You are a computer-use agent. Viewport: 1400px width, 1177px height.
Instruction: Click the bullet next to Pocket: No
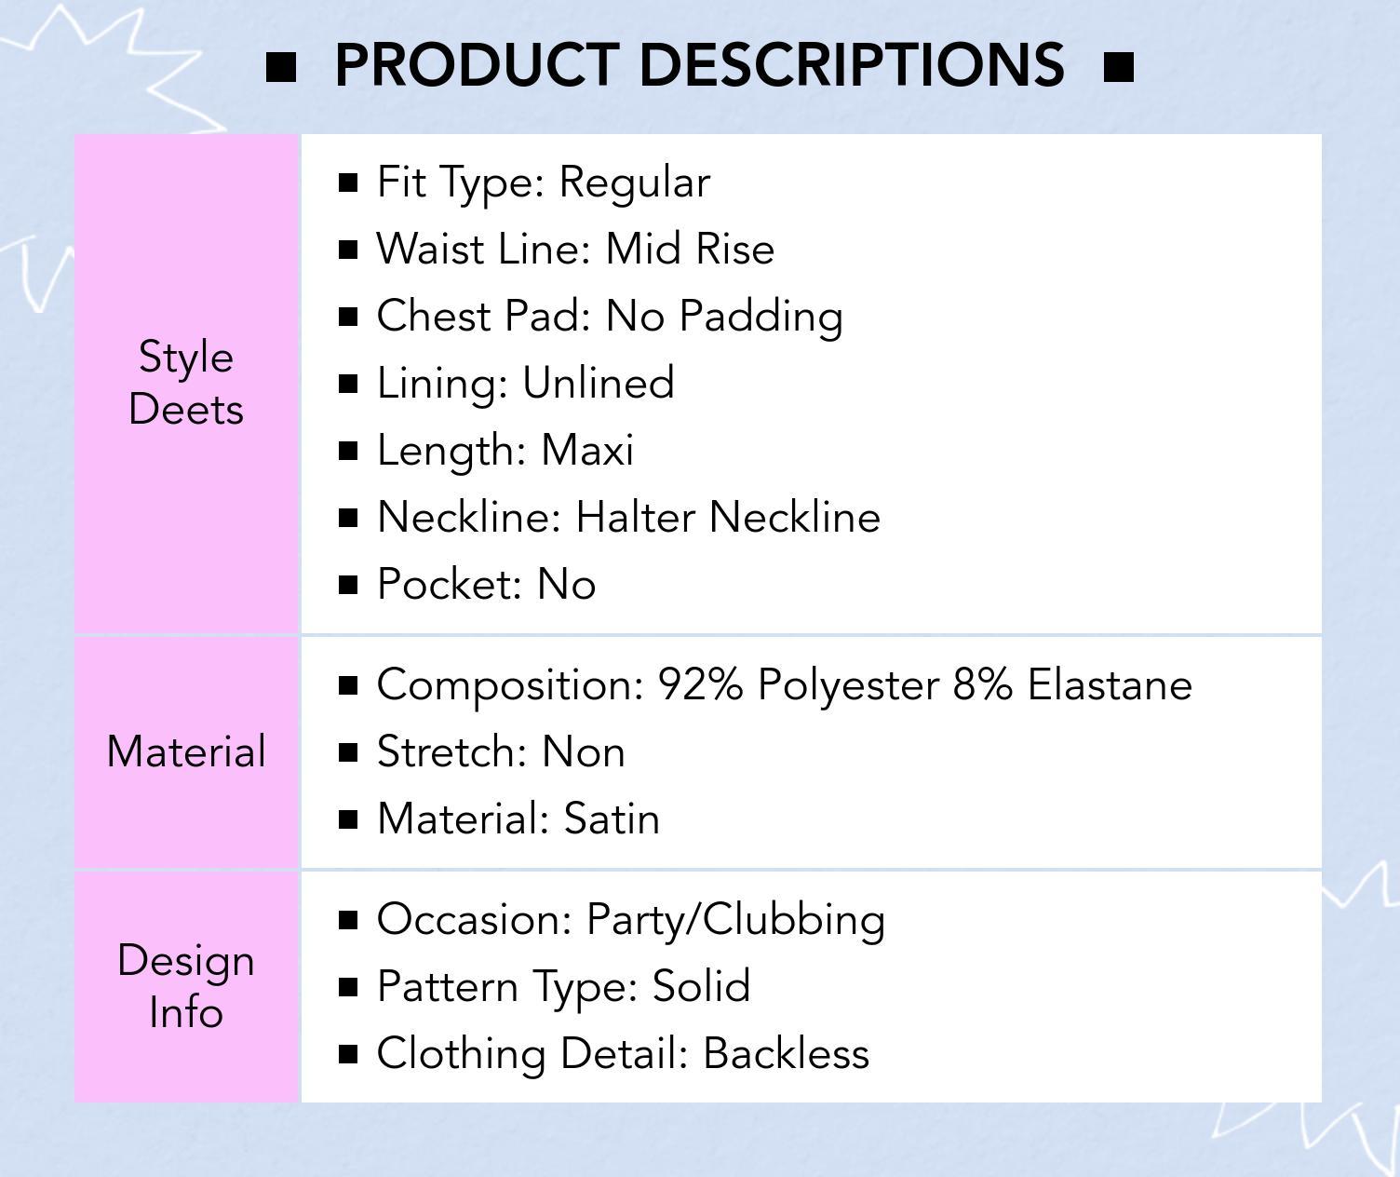coord(349,585)
